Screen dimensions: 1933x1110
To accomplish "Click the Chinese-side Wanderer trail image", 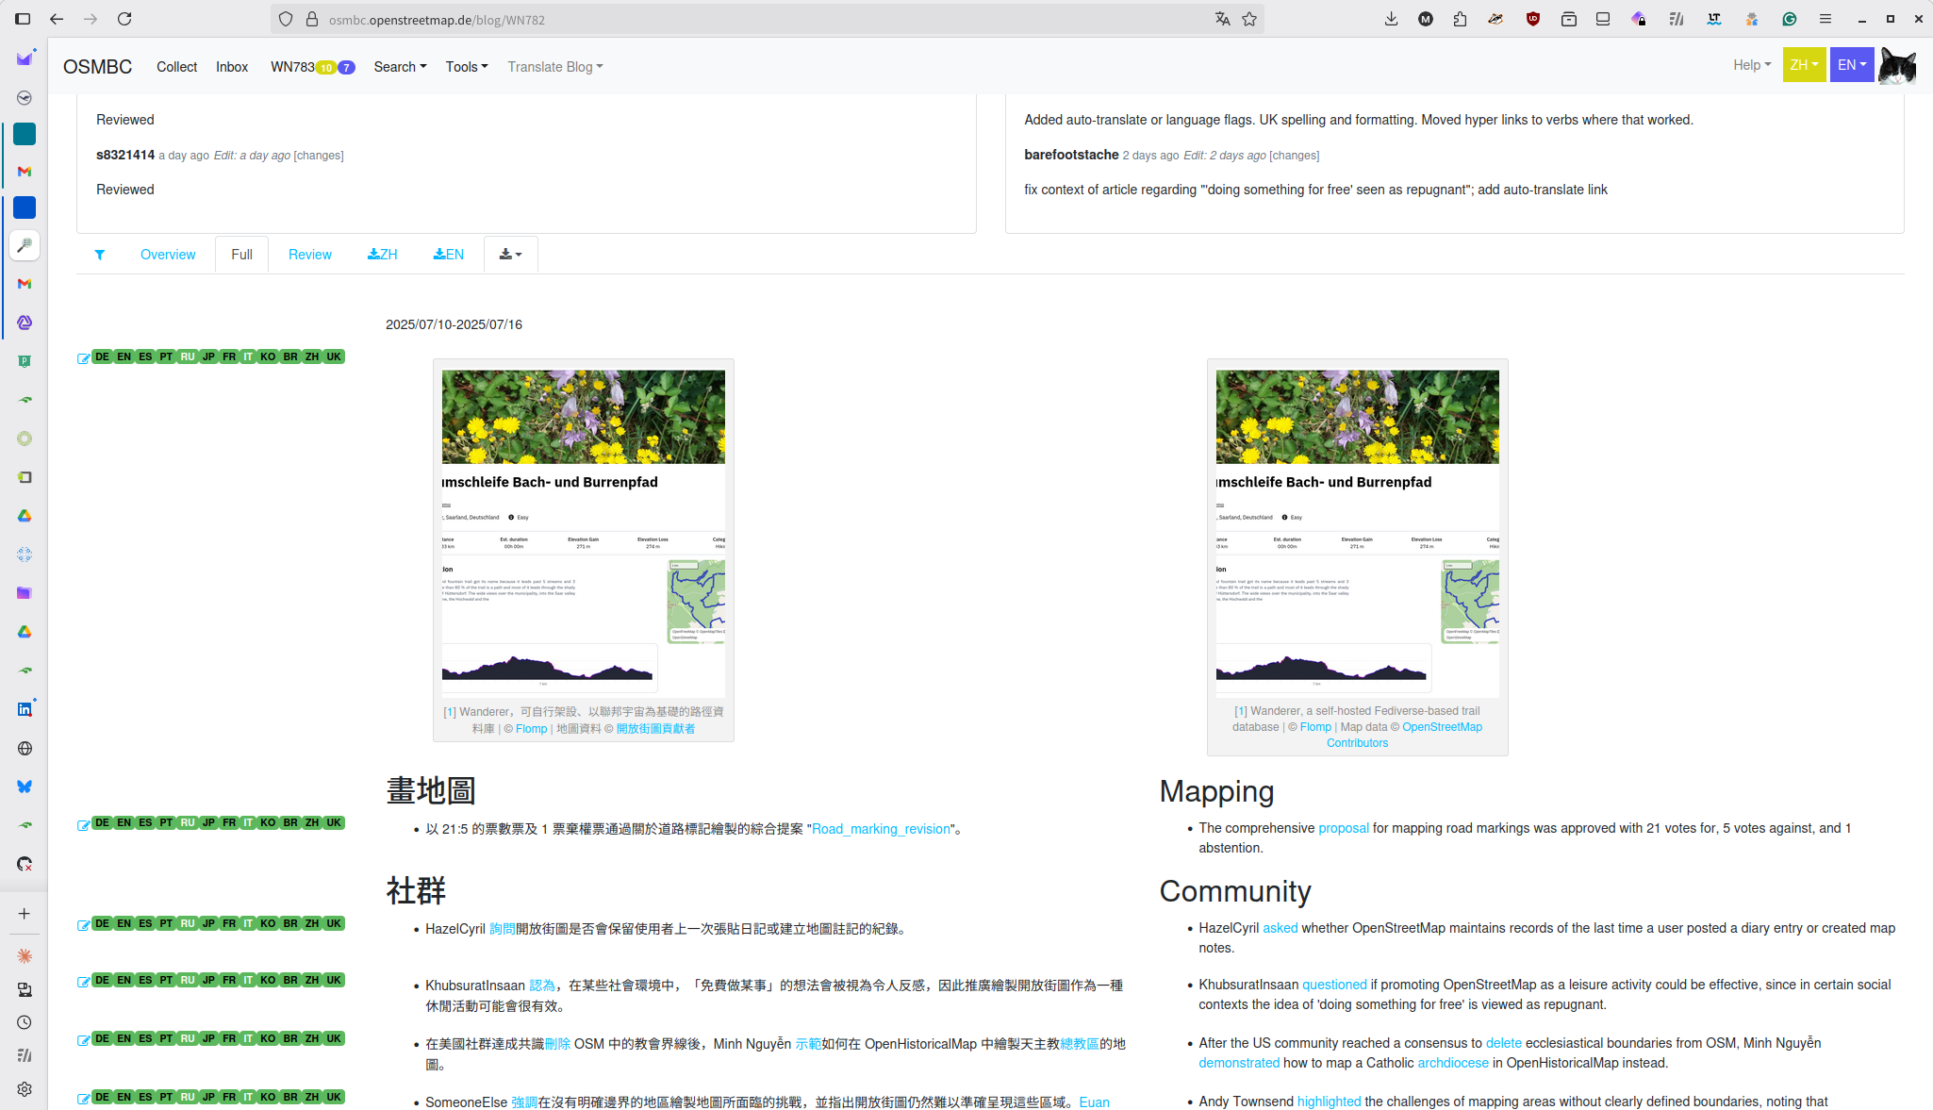I will pyautogui.click(x=584, y=533).
